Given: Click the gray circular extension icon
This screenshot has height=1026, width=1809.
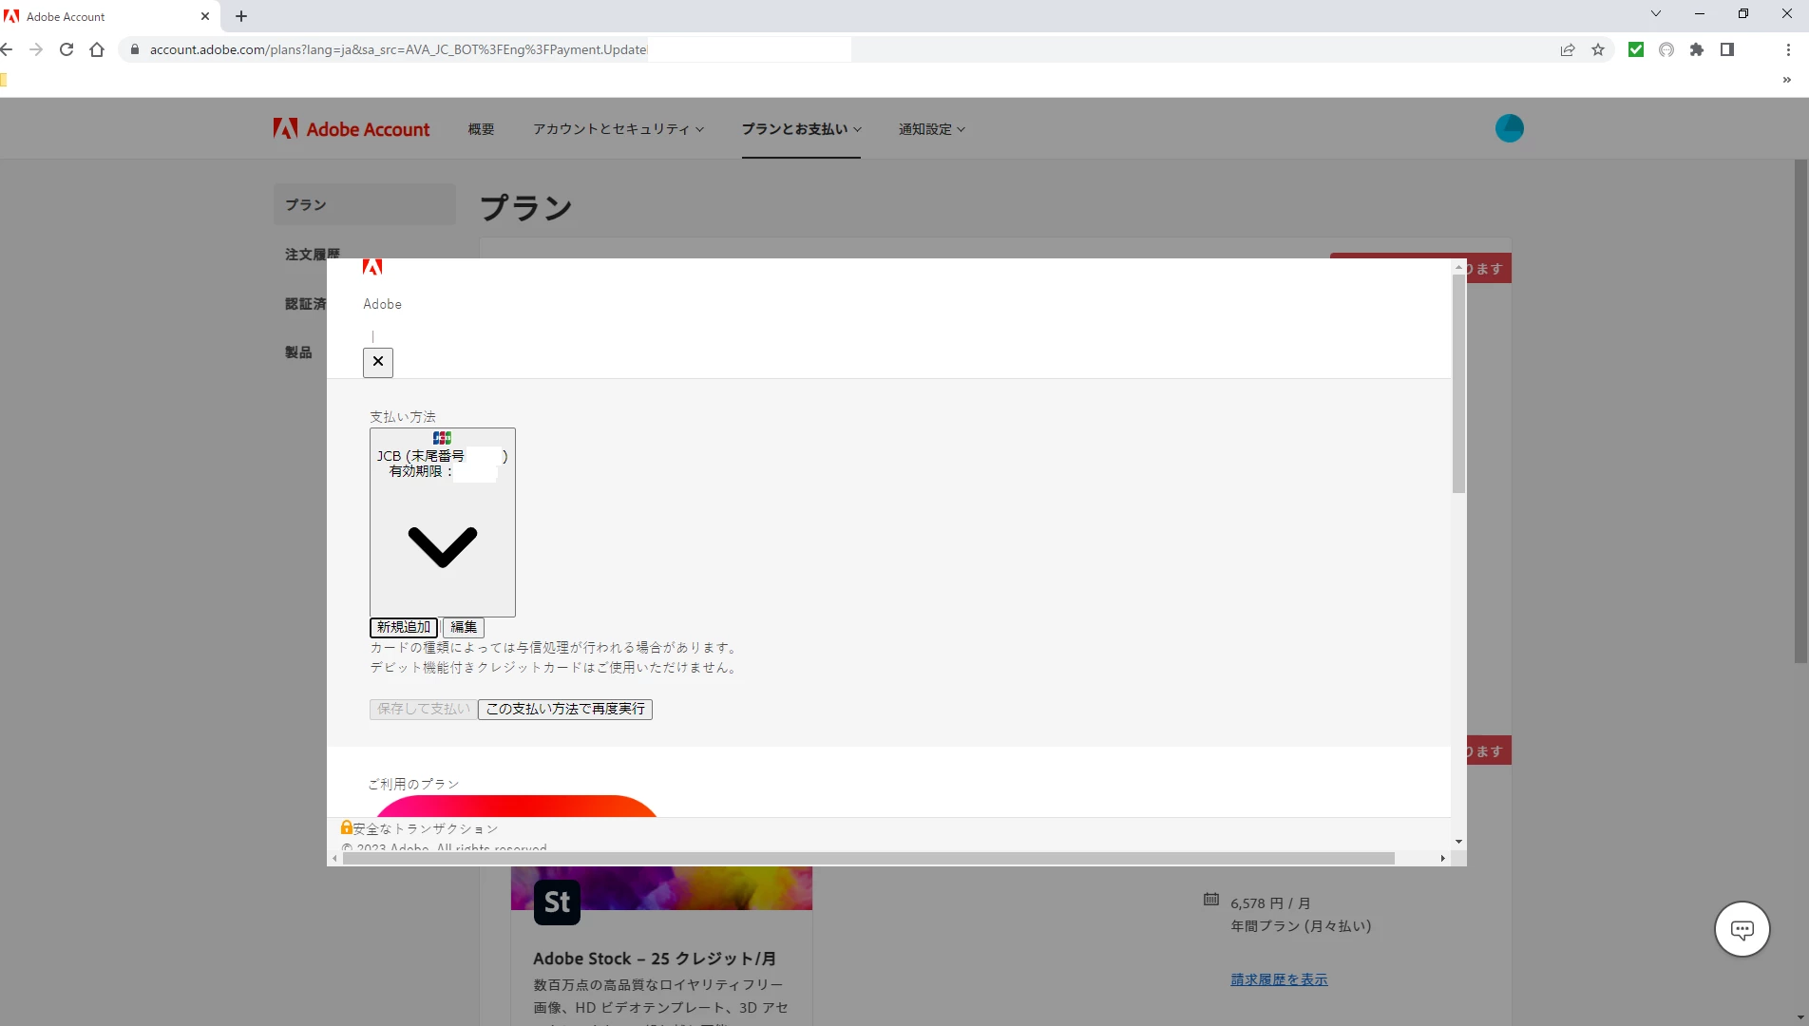Looking at the screenshot, I should 1666,49.
